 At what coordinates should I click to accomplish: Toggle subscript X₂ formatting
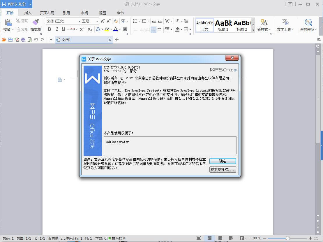90,29
